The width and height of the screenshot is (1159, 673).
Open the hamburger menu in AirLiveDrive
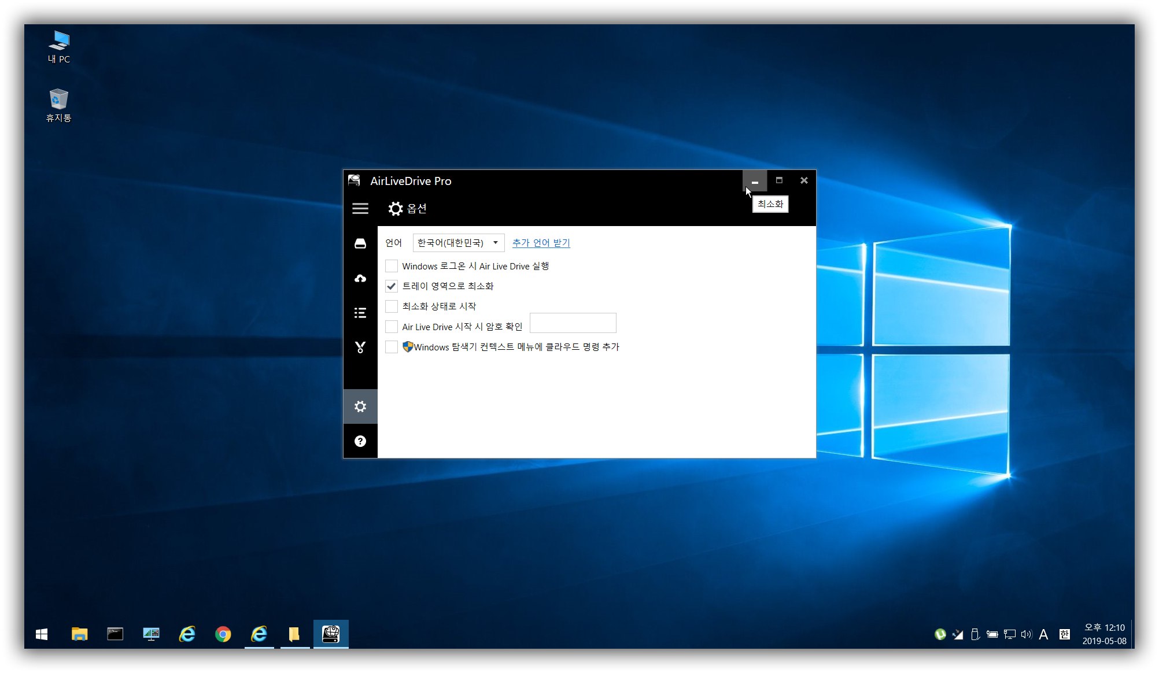coord(360,209)
